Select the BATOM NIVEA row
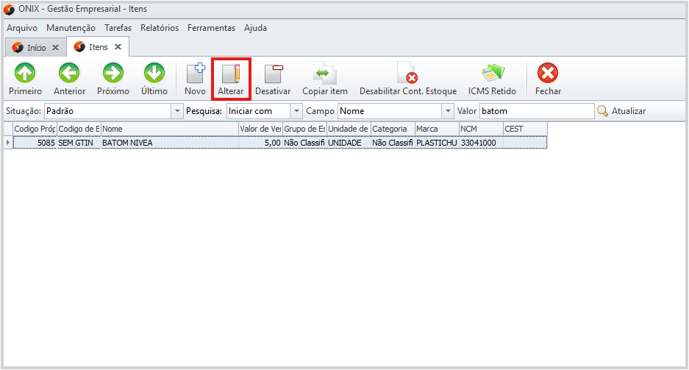Image resolution: width=689 pixels, height=370 pixels. pyautogui.click(x=169, y=143)
